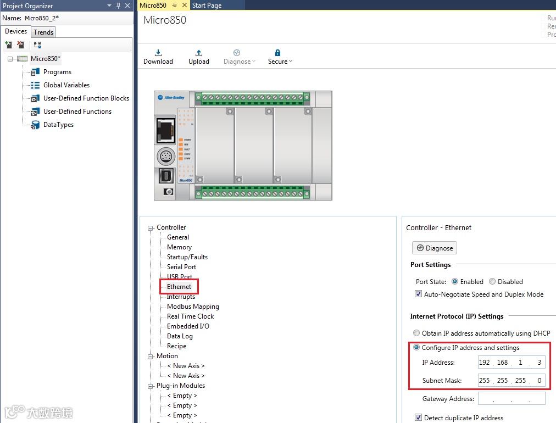Click the Diagnose button in the Ethernet panel

[x=435, y=248]
